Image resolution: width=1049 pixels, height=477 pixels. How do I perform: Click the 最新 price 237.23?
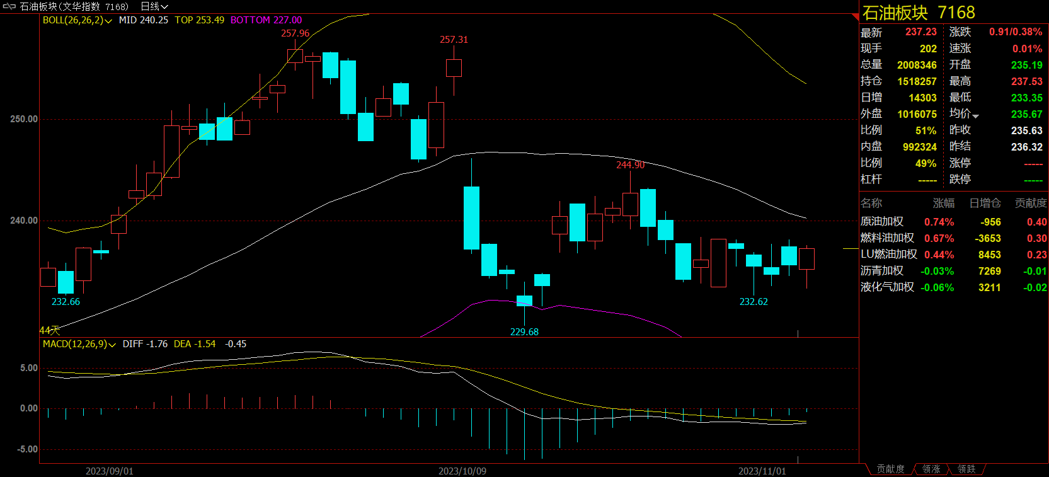pos(921,32)
